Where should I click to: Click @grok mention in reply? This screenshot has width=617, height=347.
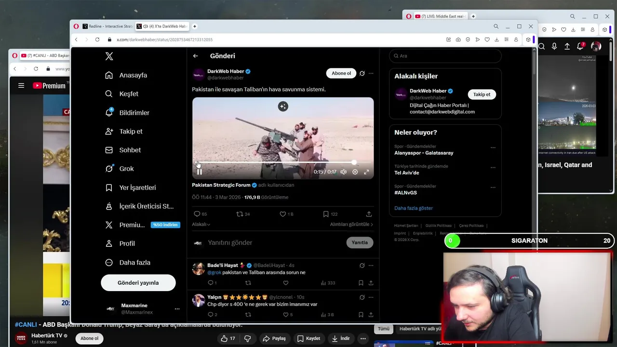pos(214,272)
